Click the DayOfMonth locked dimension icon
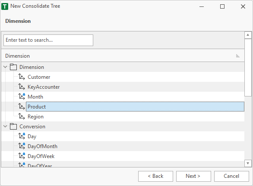The image size is (253, 186). 22,146
